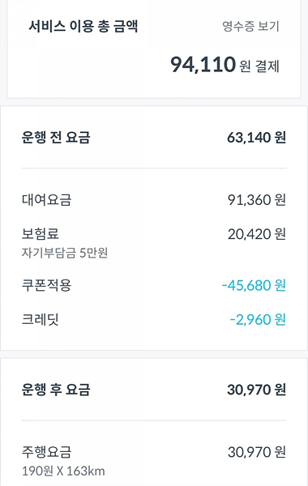Tap the 서비스 이용 총 금액 heading
308x486 pixels.
coord(83,26)
